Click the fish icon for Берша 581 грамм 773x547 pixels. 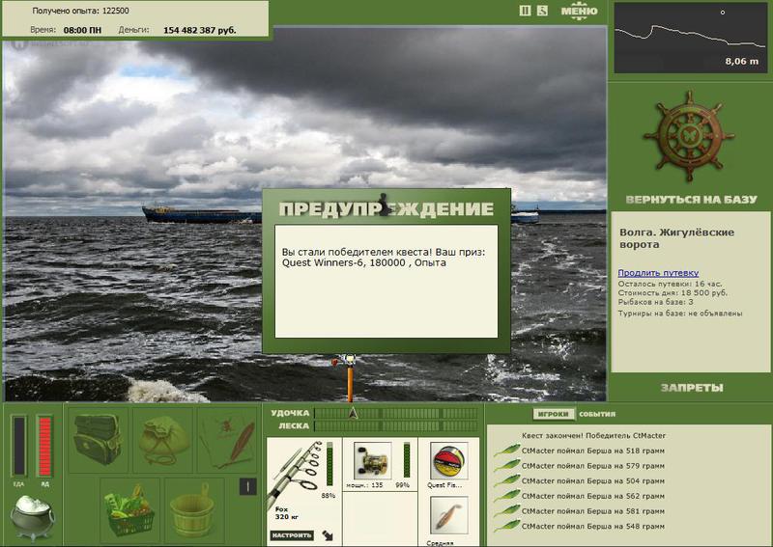coord(506,511)
